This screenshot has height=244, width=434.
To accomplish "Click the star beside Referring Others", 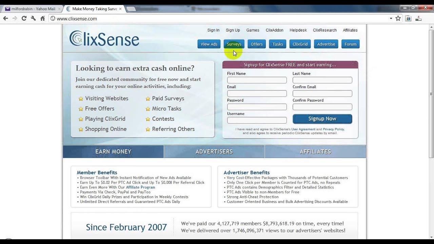I will click(148, 129).
